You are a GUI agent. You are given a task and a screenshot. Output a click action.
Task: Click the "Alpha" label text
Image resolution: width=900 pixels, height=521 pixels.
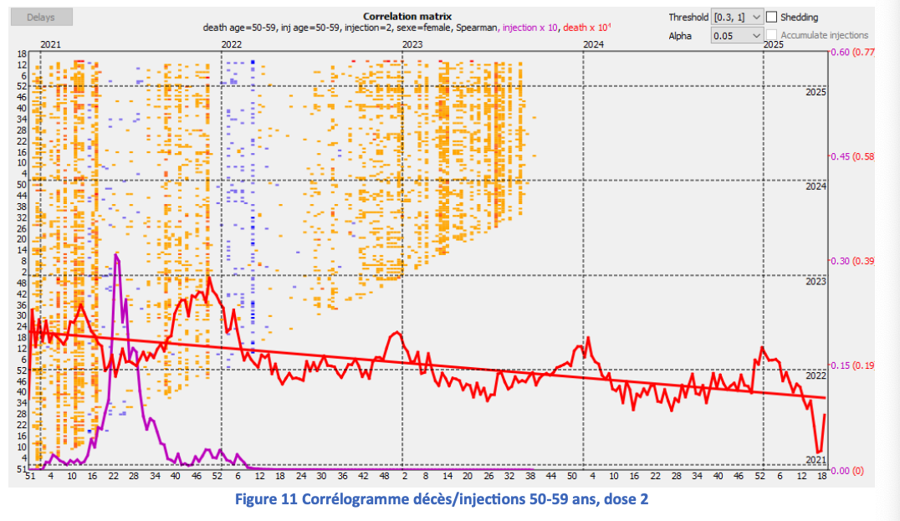[x=679, y=36]
